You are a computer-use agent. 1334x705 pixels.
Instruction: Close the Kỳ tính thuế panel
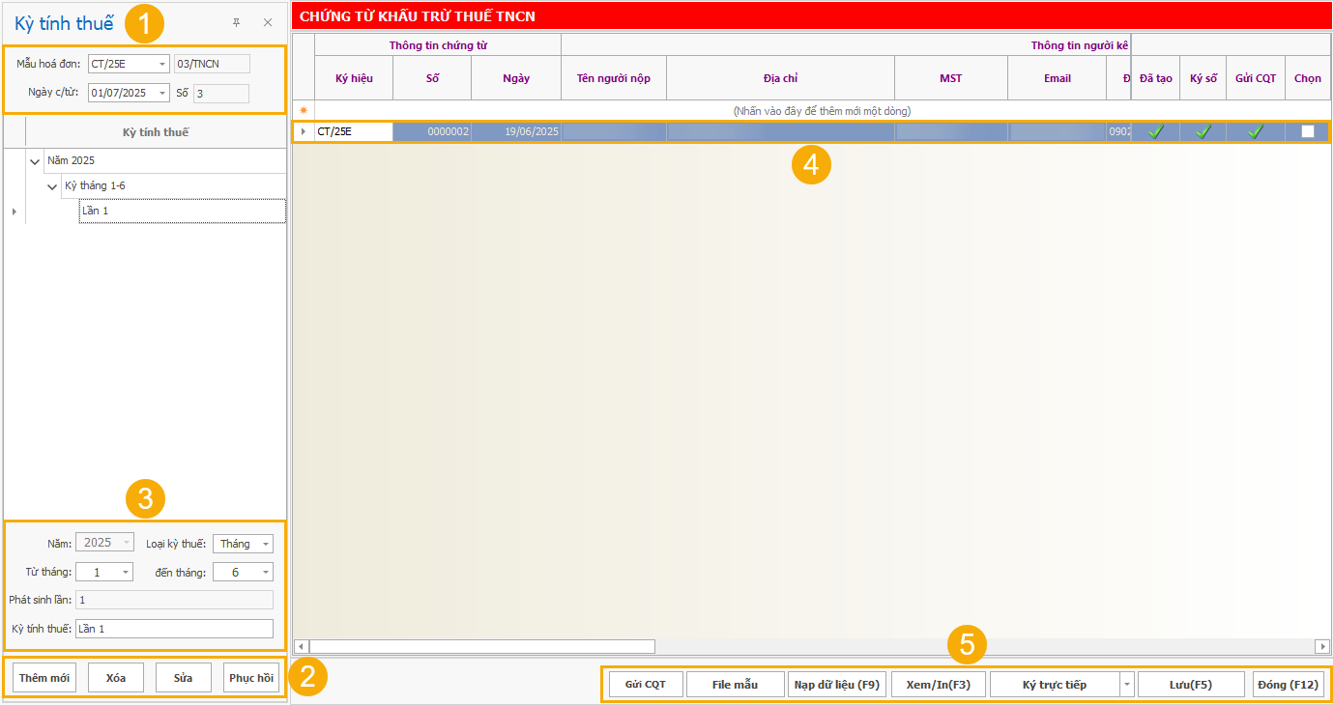(268, 22)
